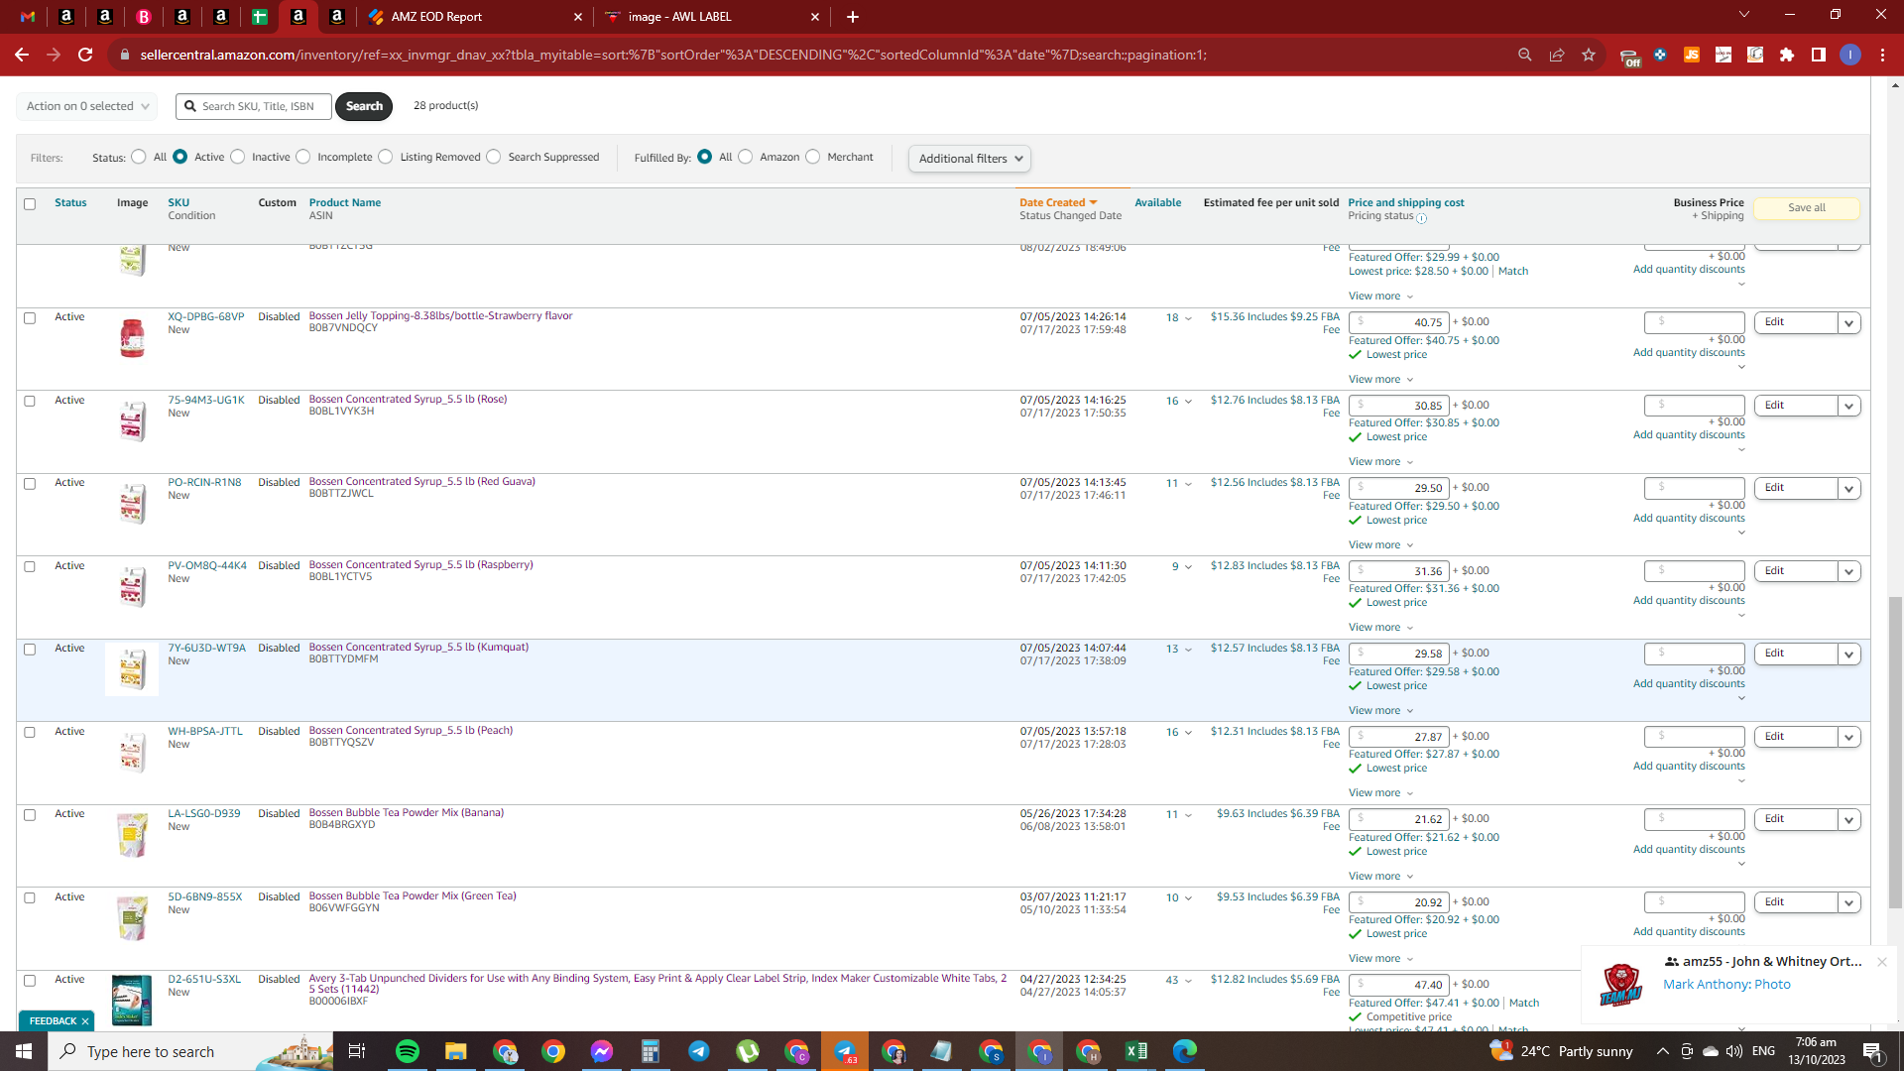
Task: Open Avery 3-Tab Unpunched Dividers product link
Action: (x=657, y=984)
